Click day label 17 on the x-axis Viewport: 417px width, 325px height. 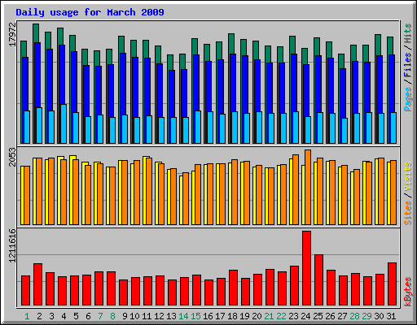pyautogui.click(x=220, y=316)
